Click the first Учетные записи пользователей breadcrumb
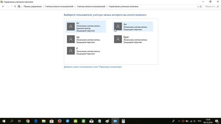 click(x=59, y=7)
